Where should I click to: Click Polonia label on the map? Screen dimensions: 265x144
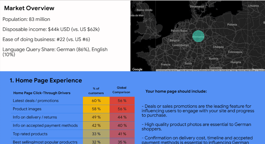tap(232, 25)
